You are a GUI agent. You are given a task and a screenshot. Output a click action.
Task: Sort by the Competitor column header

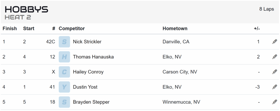point(72,28)
